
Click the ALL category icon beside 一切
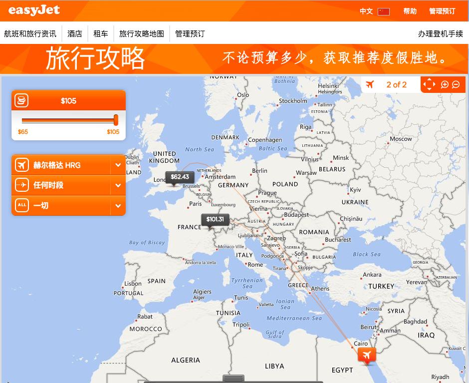point(21,205)
